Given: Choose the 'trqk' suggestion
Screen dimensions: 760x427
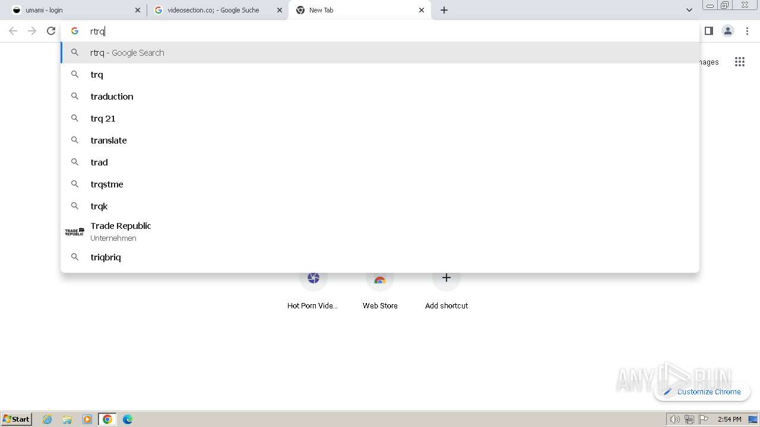Looking at the screenshot, I should point(380,206).
